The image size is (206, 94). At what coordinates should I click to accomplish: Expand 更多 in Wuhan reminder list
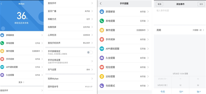[21, 82]
